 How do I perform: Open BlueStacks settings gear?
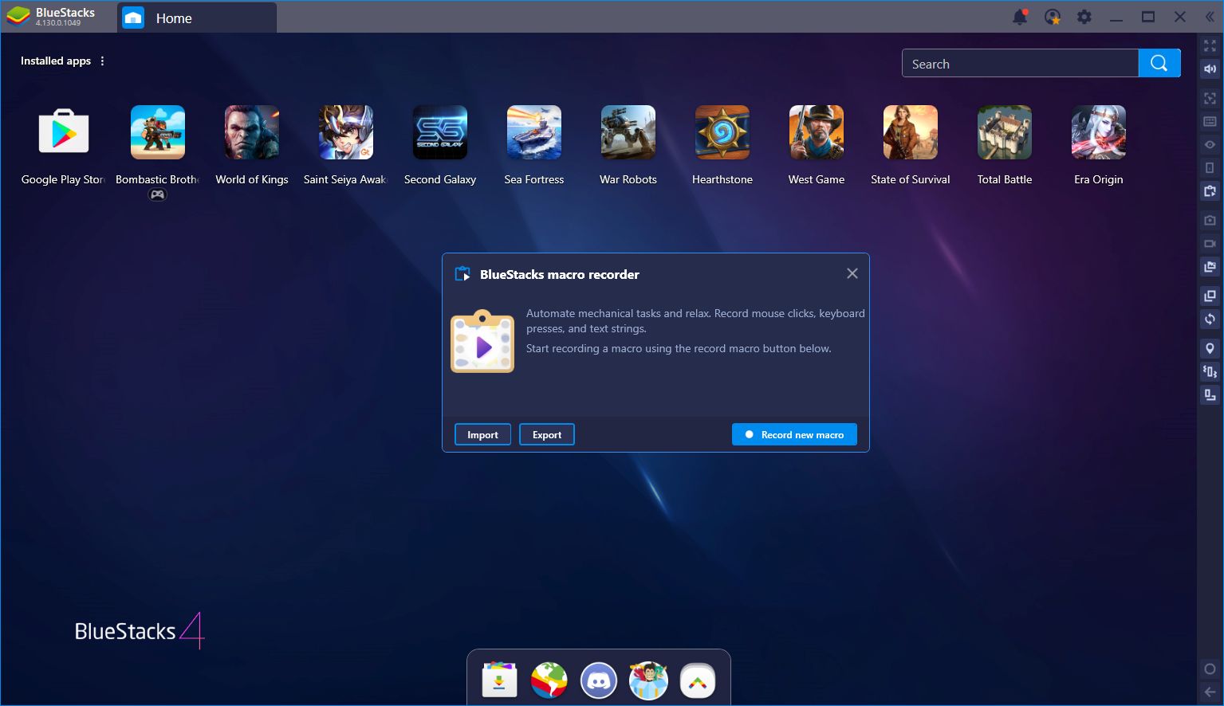[x=1084, y=17]
